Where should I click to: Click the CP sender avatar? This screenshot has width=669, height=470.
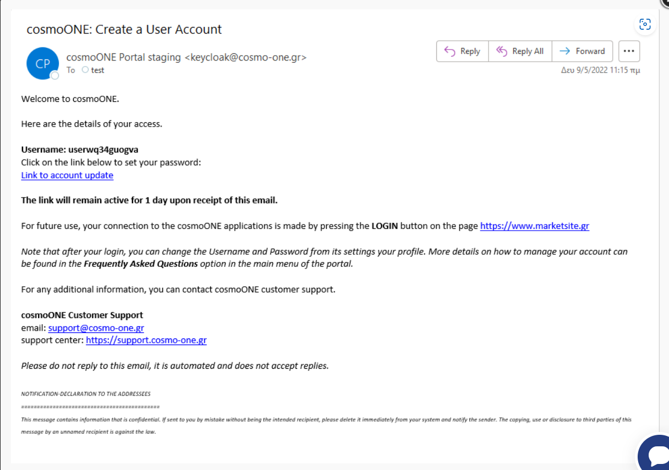42,63
